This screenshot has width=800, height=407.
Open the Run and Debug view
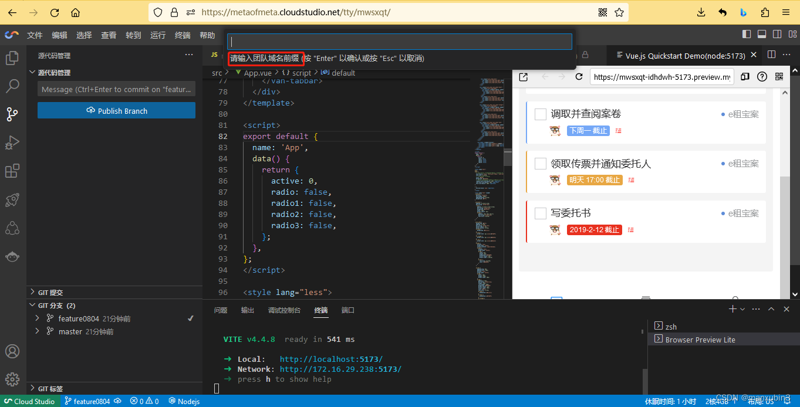(12, 143)
